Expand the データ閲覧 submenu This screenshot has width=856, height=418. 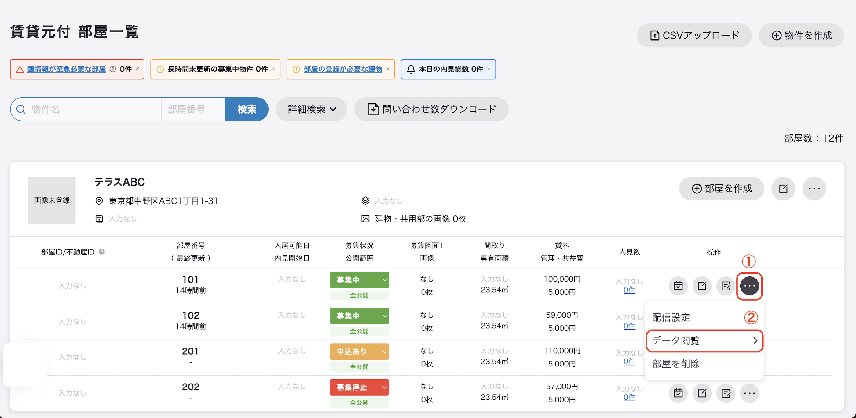[x=704, y=341]
